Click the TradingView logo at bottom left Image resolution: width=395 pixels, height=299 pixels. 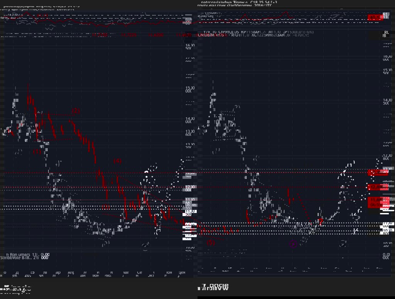(17, 288)
